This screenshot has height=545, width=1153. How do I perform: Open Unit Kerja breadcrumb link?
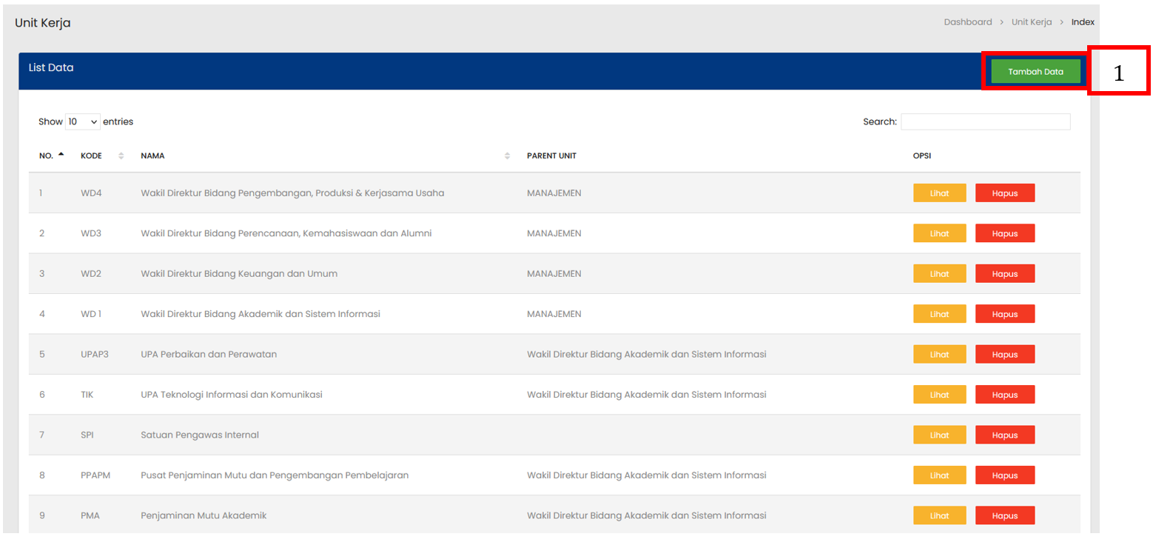click(1031, 22)
